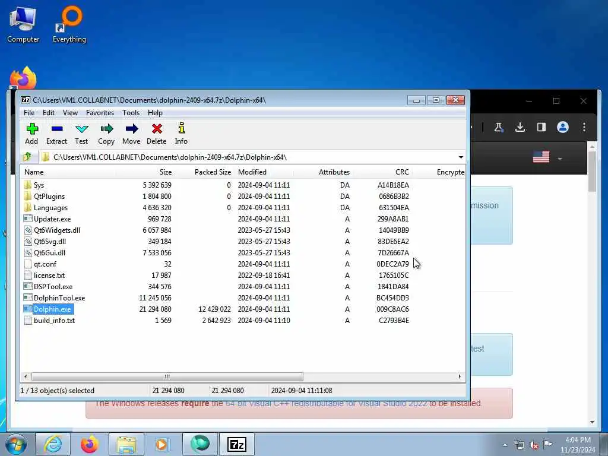
Task: Open the language flag dropdown arrow
Action: (559, 159)
